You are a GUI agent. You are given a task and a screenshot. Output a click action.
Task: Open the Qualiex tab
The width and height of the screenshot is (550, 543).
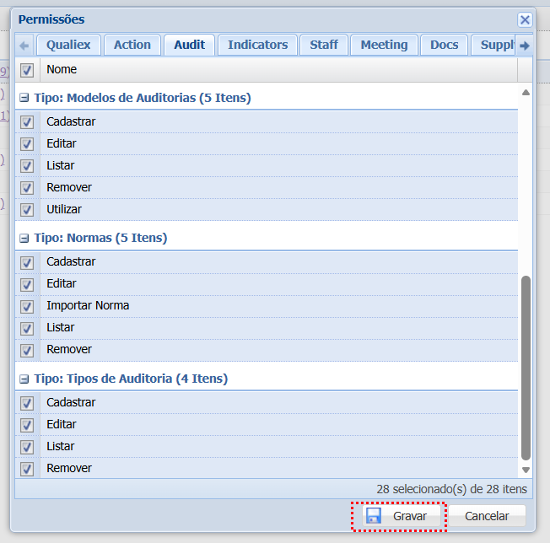(x=68, y=45)
